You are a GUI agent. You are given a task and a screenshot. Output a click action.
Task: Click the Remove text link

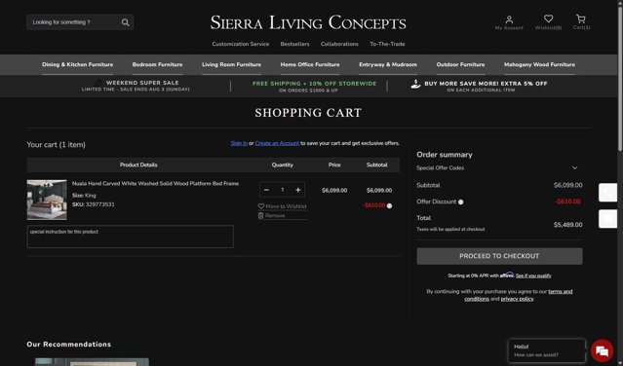(x=275, y=216)
